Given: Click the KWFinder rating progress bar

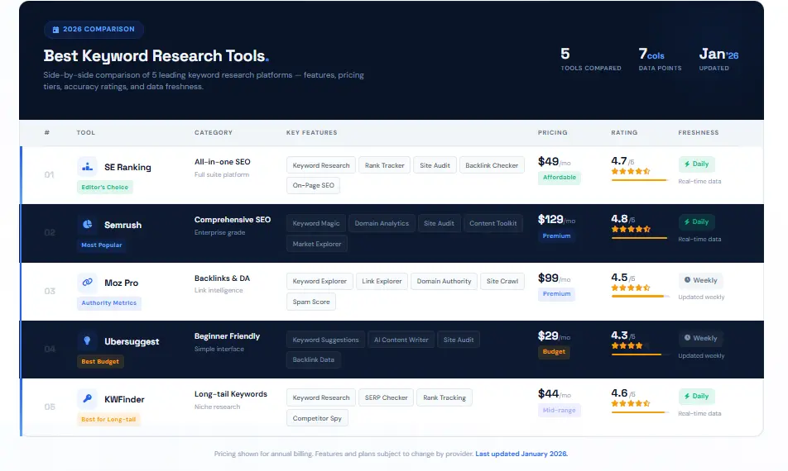Looking at the screenshot, I should click(639, 412).
